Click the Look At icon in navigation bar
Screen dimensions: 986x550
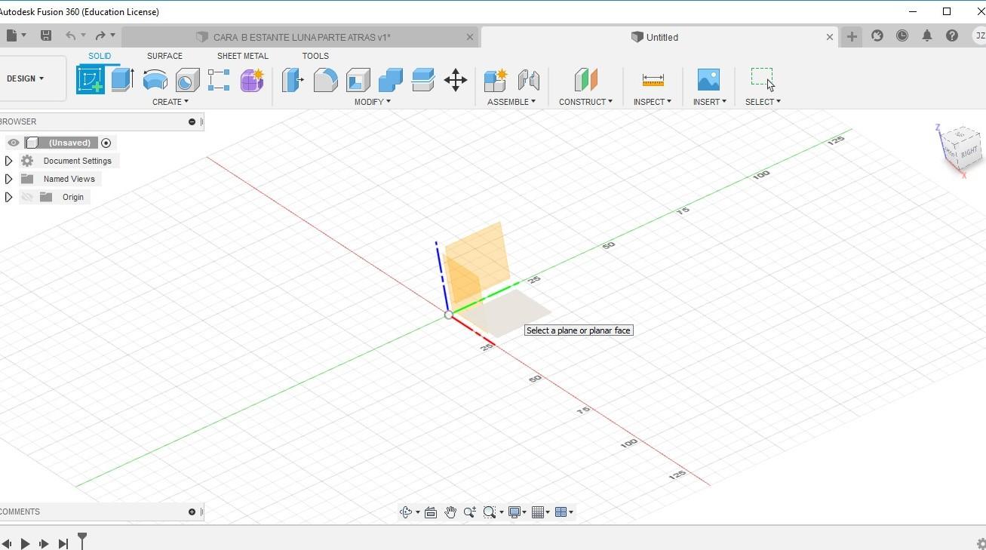[x=431, y=512]
